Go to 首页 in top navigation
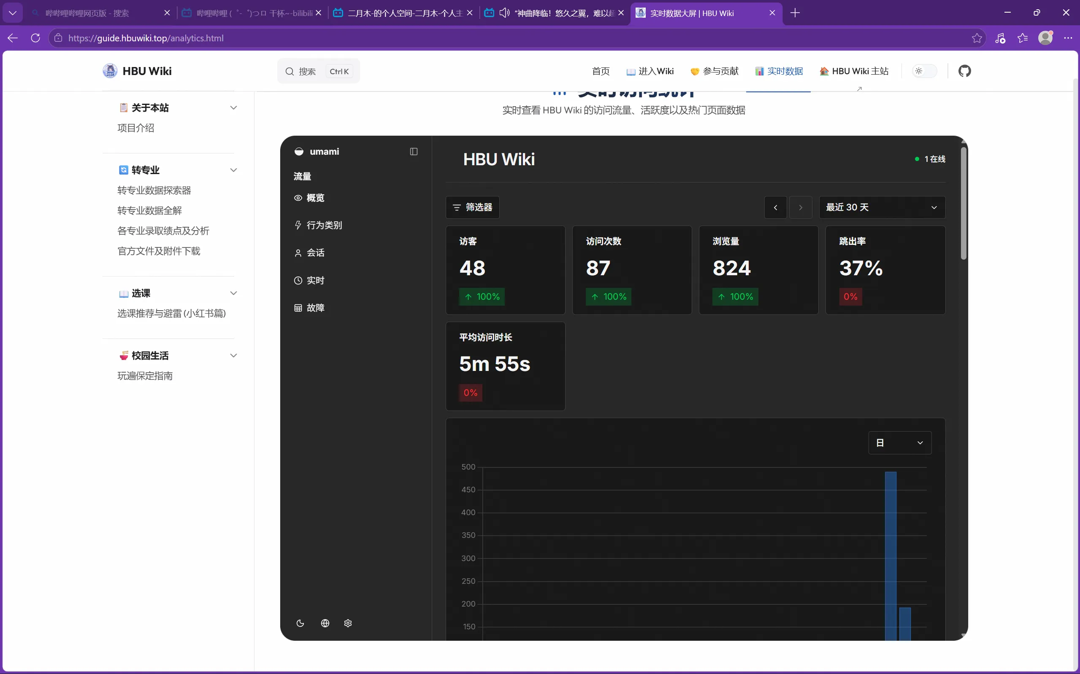1080x674 pixels. tap(601, 71)
